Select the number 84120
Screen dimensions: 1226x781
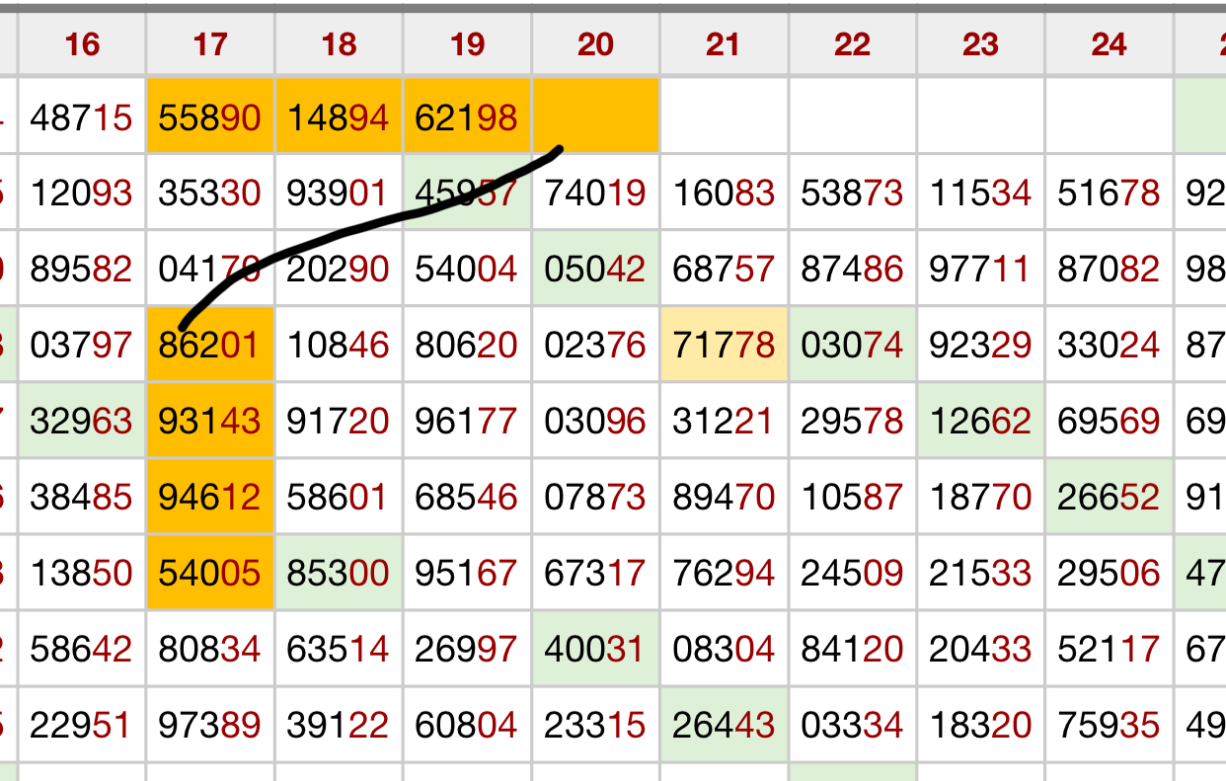pyautogui.click(x=852, y=649)
